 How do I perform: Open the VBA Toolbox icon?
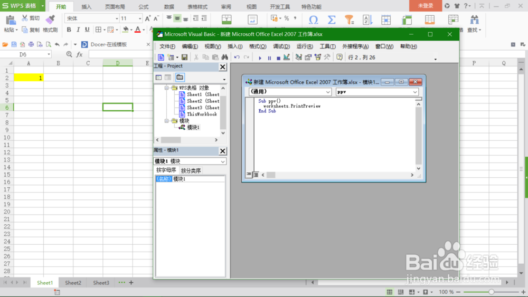point(327,57)
